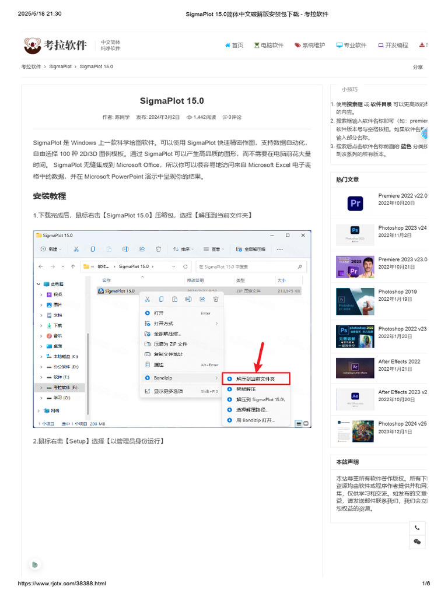Collapse the 此电脑 tree node
The height and width of the screenshot is (597, 448).
point(38,285)
